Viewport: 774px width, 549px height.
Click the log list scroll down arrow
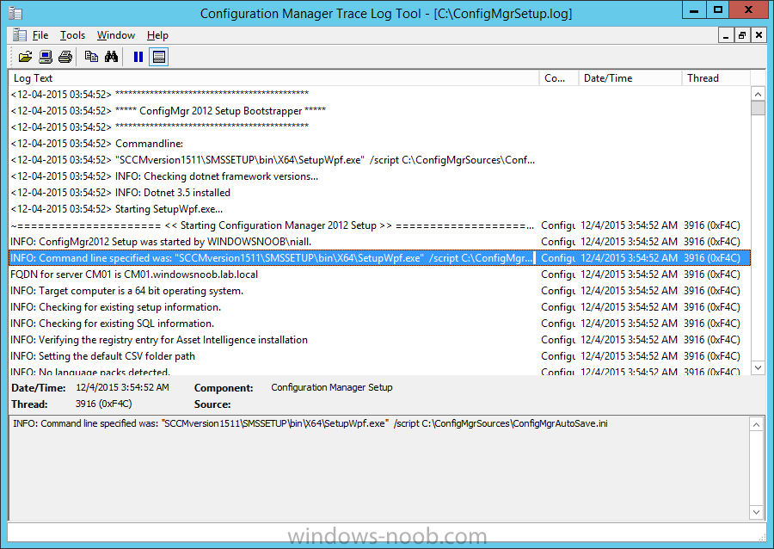758,367
